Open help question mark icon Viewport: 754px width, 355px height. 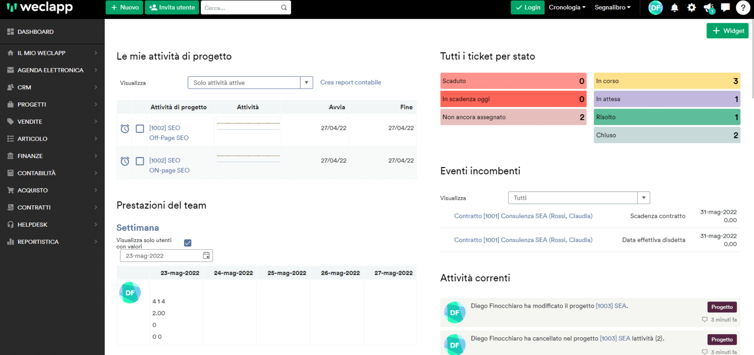[743, 7]
